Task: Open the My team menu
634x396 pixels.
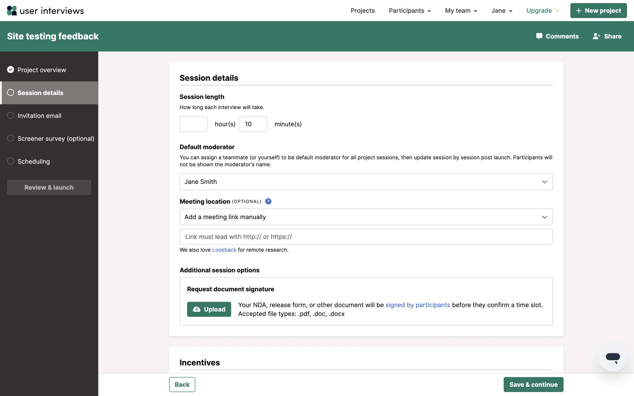Action: pos(461,11)
